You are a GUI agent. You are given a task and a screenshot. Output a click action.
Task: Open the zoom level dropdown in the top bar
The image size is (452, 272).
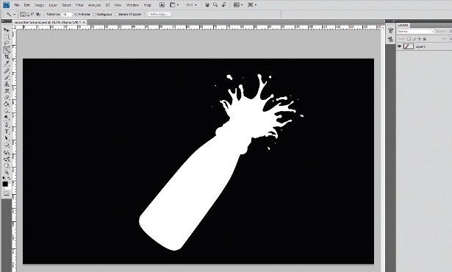click(x=191, y=5)
